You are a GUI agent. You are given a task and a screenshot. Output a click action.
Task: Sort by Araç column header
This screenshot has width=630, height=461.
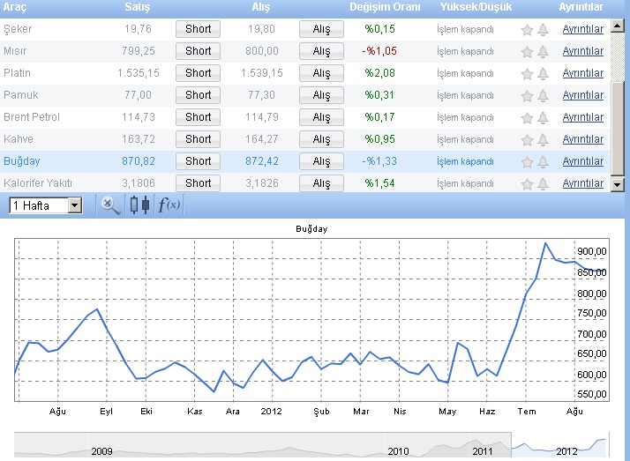(15, 7)
